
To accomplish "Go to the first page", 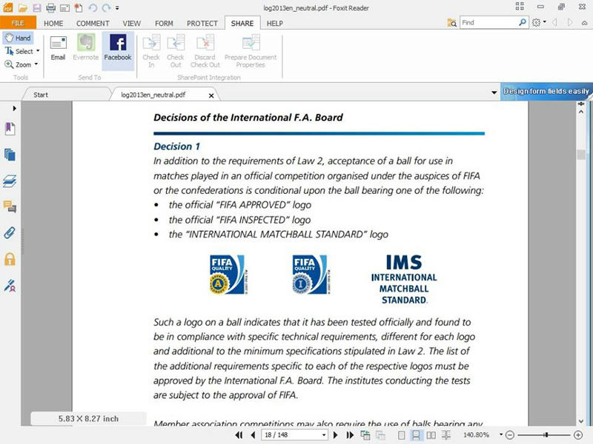I will pos(239,435).
